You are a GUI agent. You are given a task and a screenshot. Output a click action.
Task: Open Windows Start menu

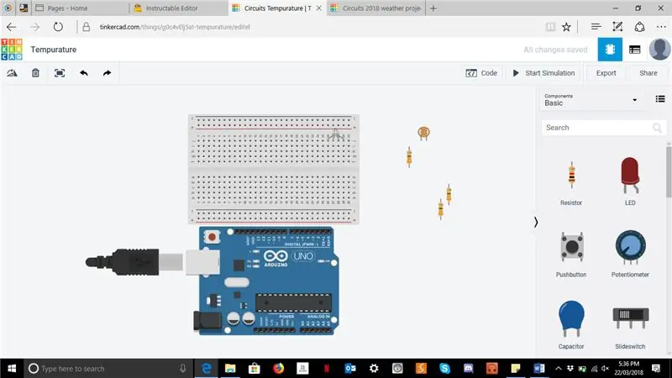point(12,368)
